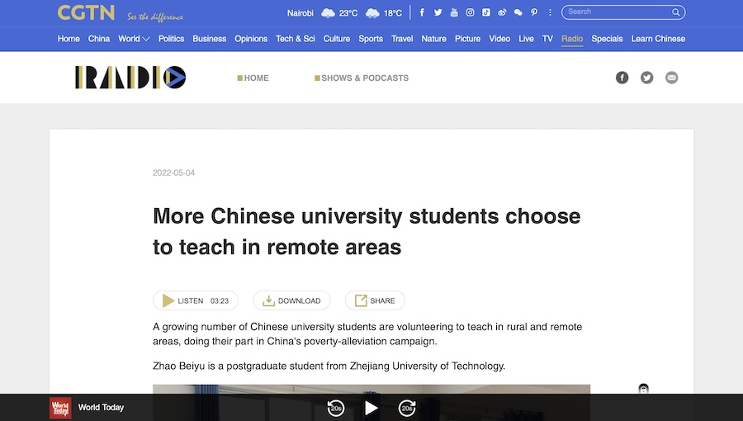Share via the gray Twitter circle icon
Screen dimensions: 743x421
tap(647, 78)
